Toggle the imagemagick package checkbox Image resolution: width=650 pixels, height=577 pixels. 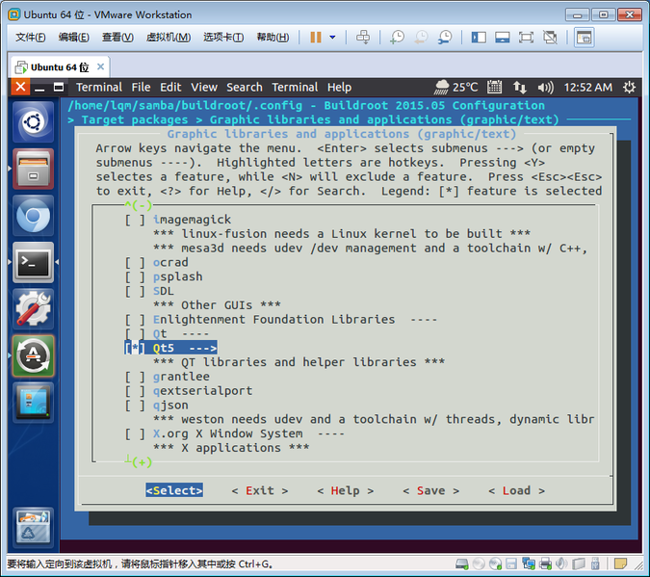[x=136, y=220]
